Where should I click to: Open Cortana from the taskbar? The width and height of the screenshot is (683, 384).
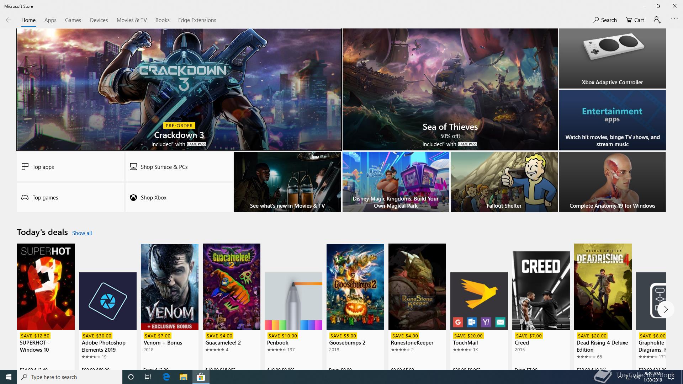point(131,377)
